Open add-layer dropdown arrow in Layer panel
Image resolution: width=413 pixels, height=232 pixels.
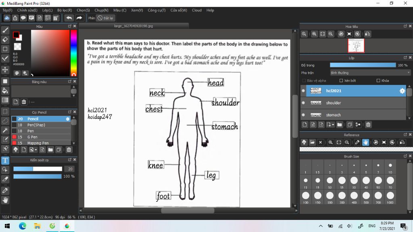pyautogui.click(x=333, y=125)
